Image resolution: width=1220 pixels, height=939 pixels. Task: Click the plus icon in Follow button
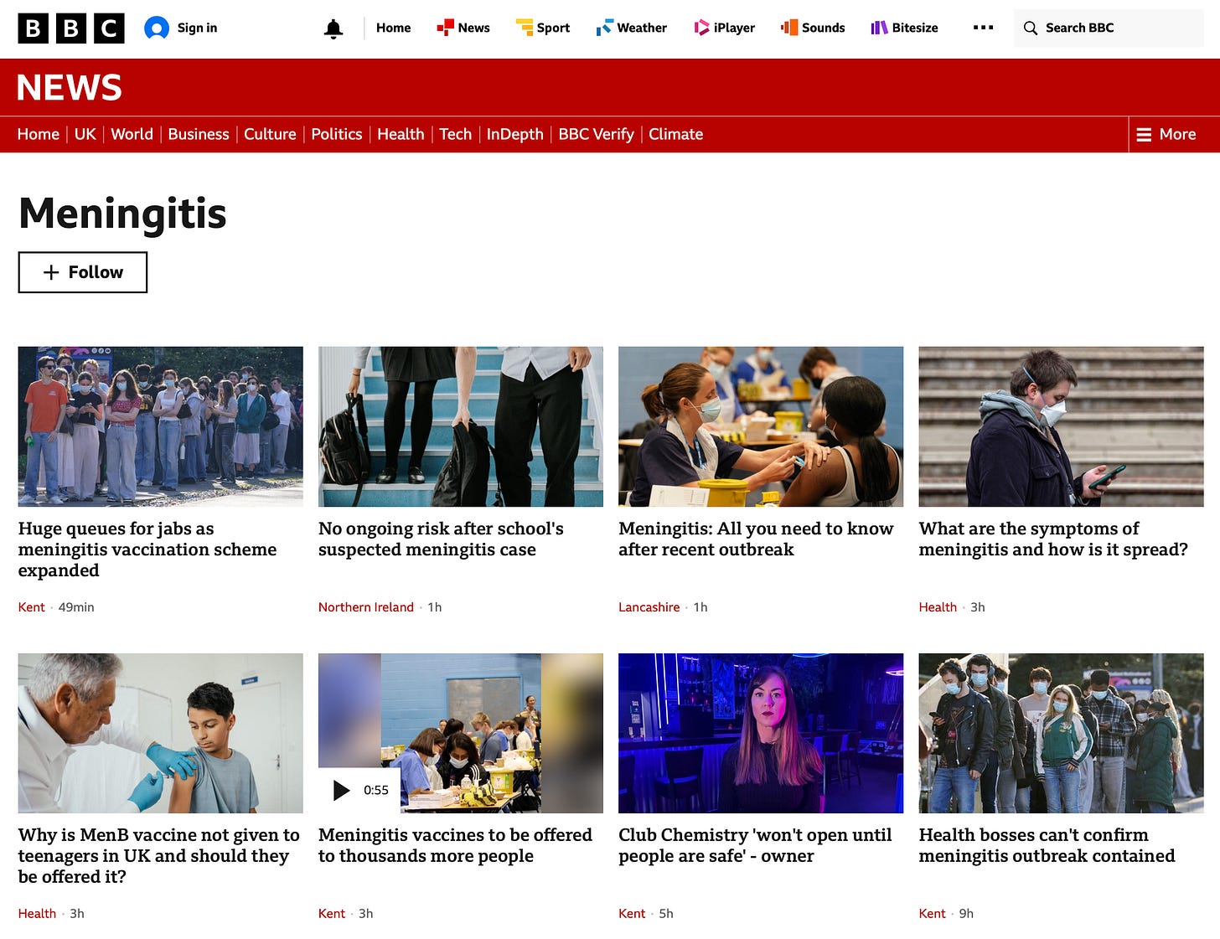tap(51, 272)
